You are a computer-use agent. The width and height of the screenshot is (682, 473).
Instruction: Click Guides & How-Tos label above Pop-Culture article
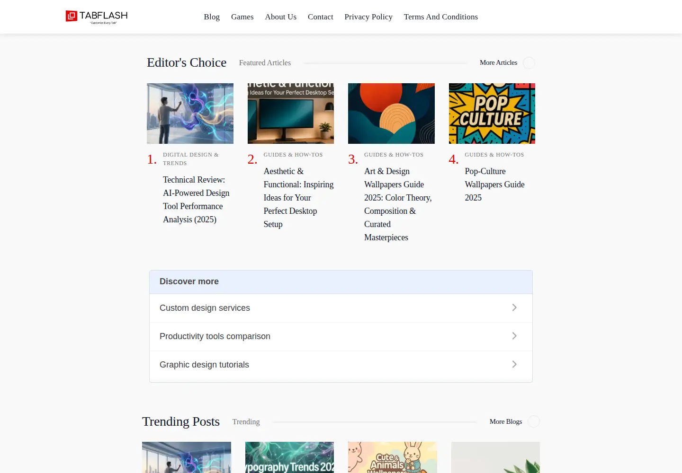click(x=494, y=155)
